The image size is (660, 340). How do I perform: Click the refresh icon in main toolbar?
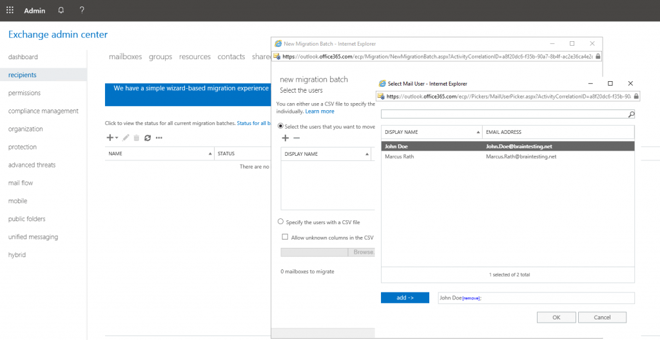point(148,138)
